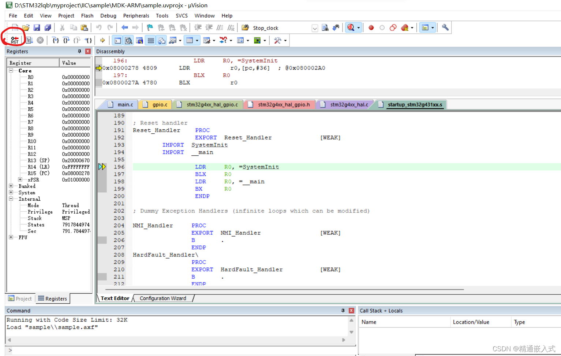This screenshot has width=561, height=356.
Task: Open the Stop_clock search dropdown arrow
Action: 315,28
